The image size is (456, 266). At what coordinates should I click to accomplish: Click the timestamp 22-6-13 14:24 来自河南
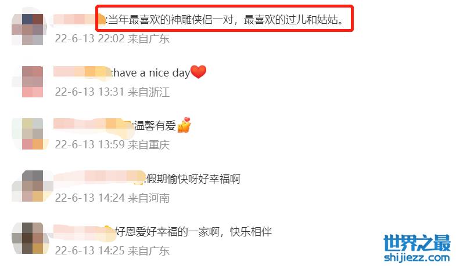pos(112,198)
